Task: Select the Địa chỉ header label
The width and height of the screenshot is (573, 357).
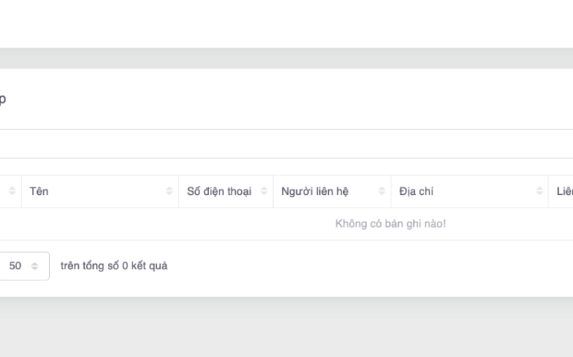Action: pos(417,192)
